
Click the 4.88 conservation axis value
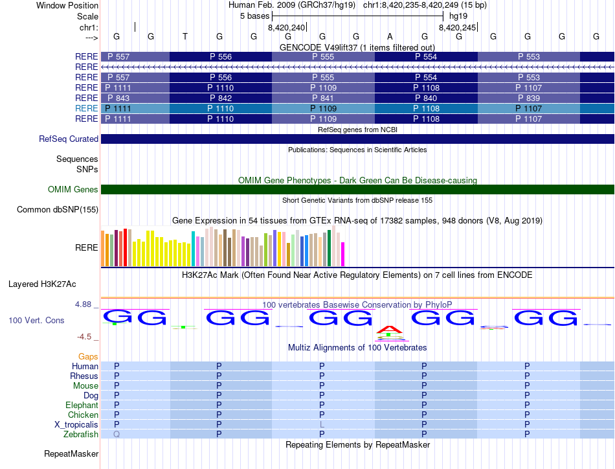click(83, 304)
